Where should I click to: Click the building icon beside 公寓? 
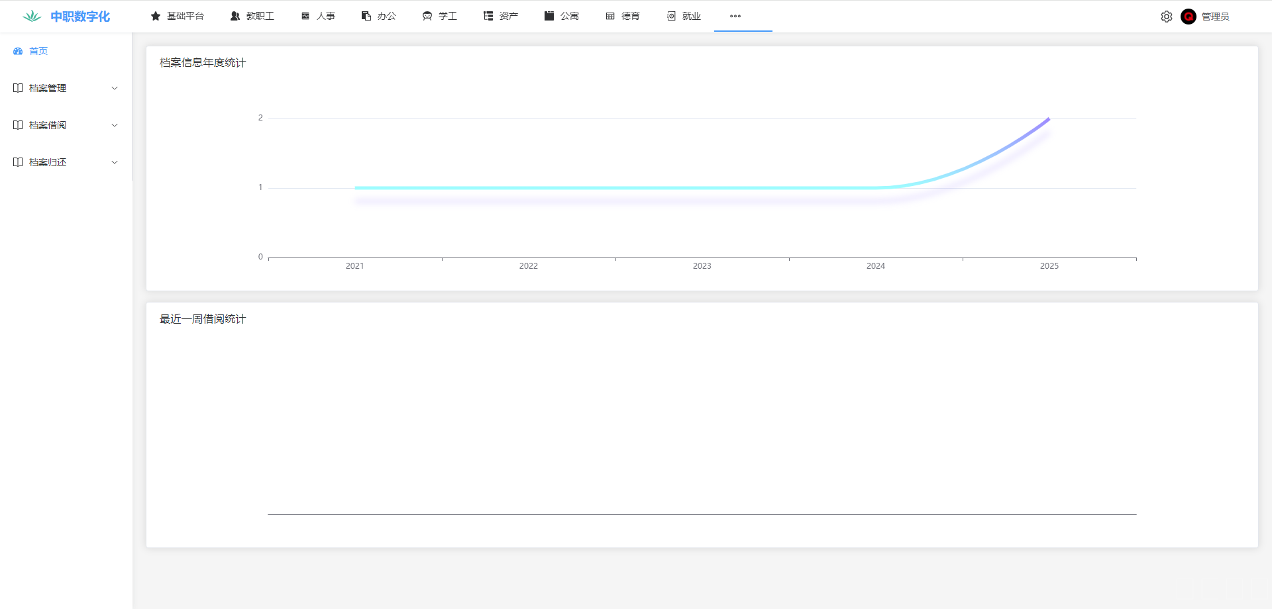click(x=549, y=16)
